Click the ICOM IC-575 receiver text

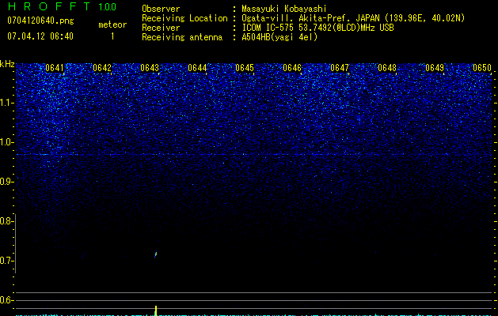317,28
